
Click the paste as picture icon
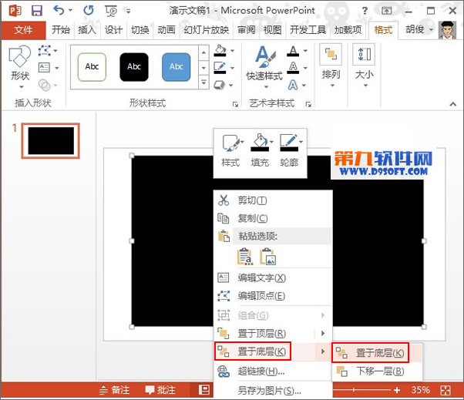pos(268,256)
